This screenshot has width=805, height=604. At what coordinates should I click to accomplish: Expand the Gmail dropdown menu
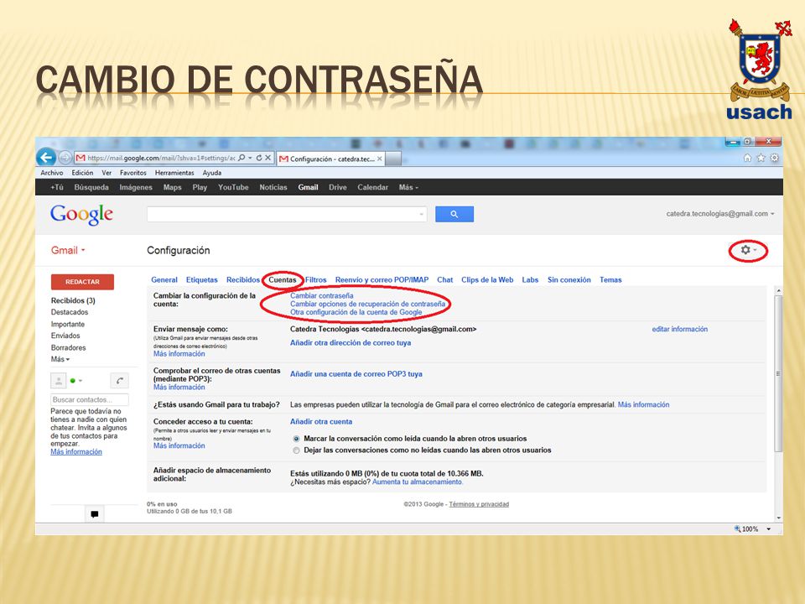point(68,250)
